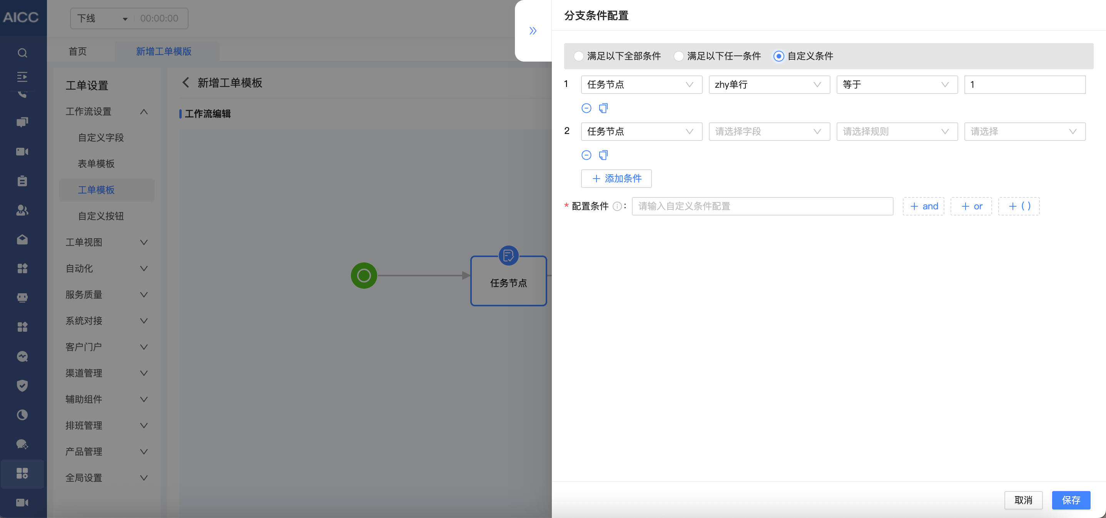Copy condition 1 with the duplicate icon

tap(603, 108)
